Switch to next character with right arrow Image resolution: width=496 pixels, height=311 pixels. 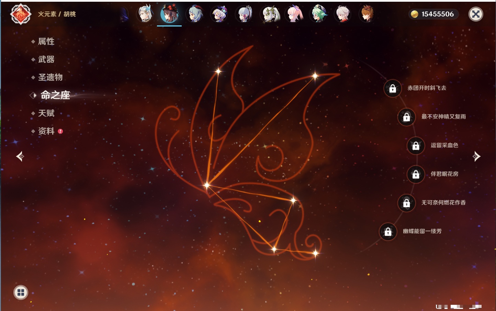(x=476, y=156)
